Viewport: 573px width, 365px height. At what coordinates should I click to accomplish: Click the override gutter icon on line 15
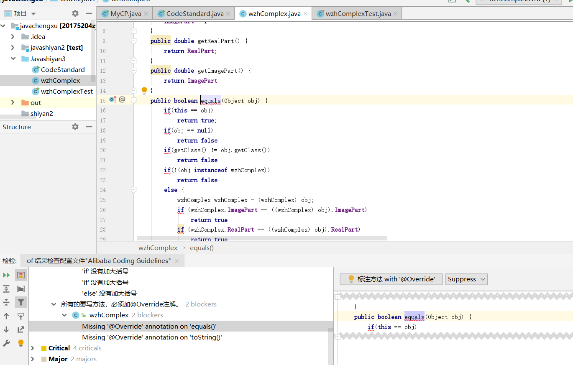point(113,100)
